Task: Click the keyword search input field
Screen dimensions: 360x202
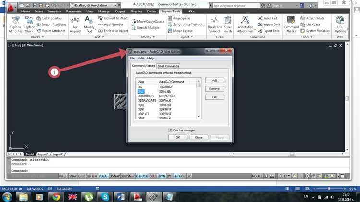Action: click(235, 5)
